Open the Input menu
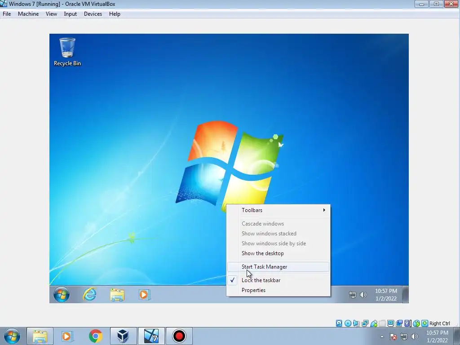The image size is (460, 345). pyautogui.click(x=71, y=14)
